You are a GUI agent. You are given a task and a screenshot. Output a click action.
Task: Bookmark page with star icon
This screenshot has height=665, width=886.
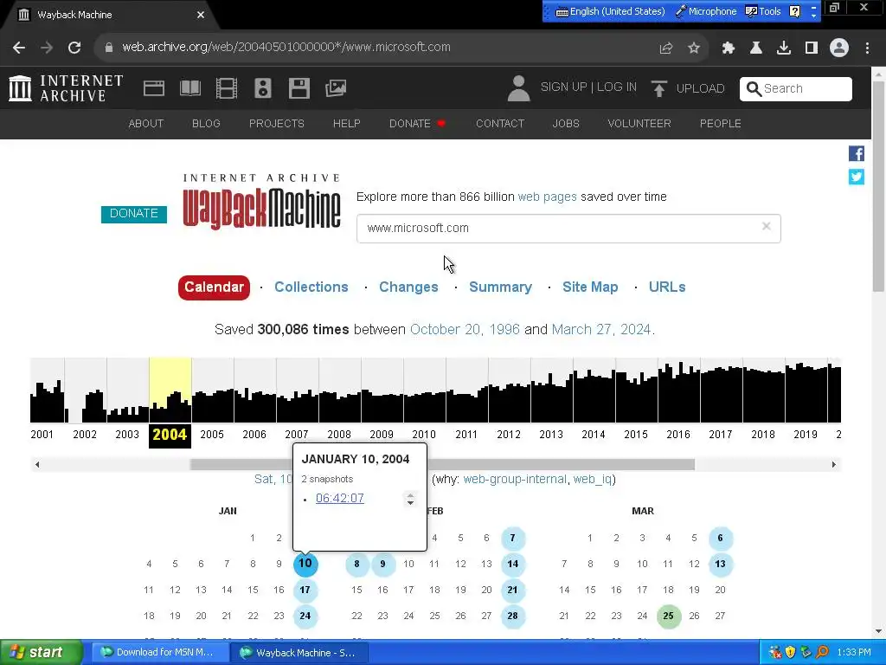694,48
